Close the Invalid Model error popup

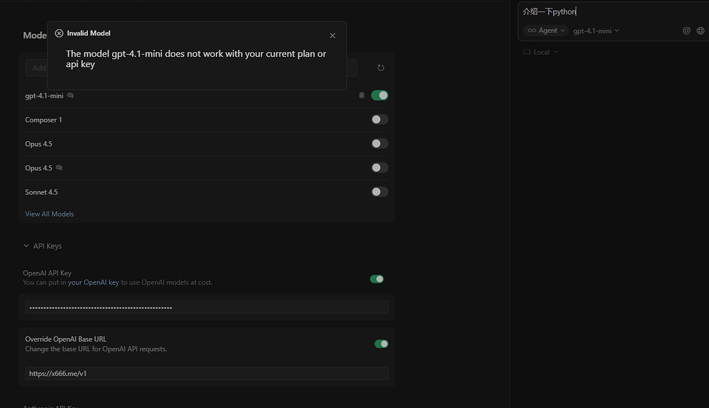[332, 36]
